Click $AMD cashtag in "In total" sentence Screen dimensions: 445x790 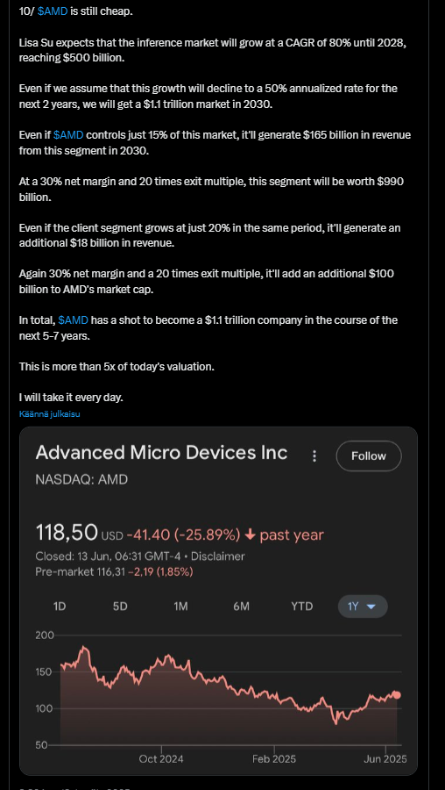coord(74,320)
